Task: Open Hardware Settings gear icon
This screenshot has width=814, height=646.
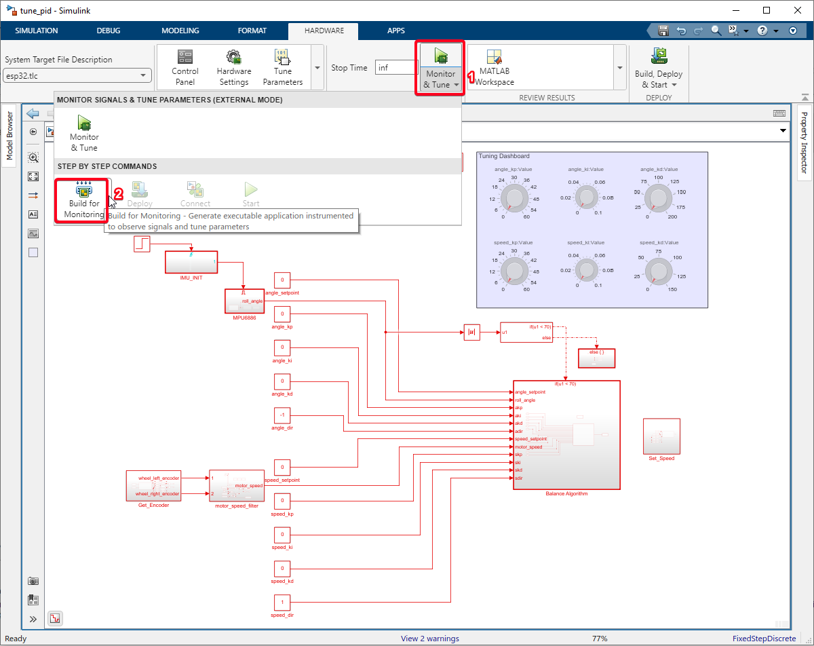Action: (x=233, y=58)
